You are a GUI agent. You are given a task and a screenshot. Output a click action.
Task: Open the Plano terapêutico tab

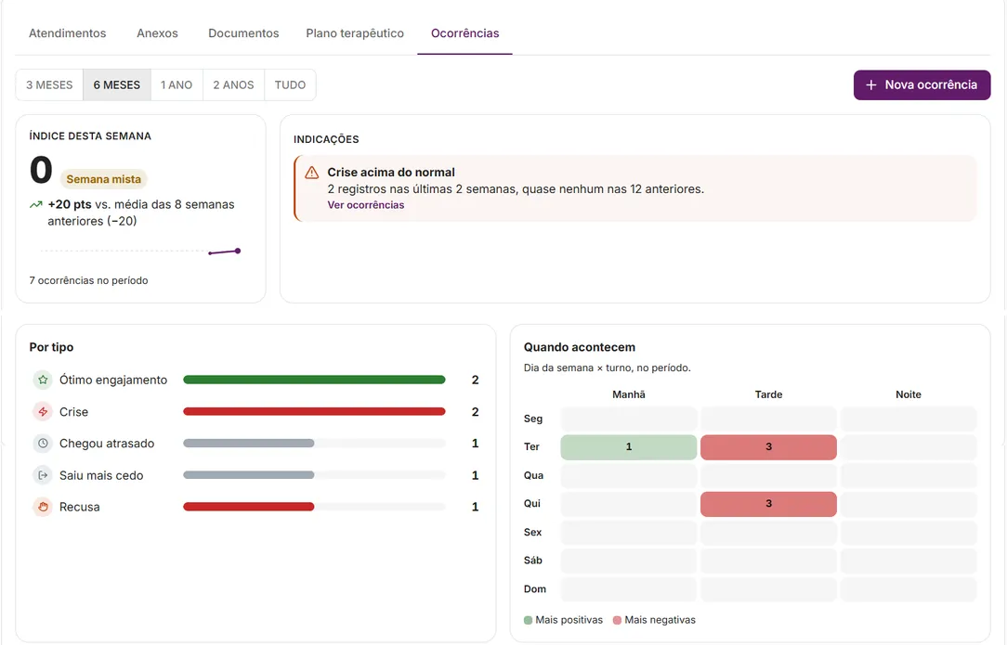pyautogui.click(x=355, y=33)
